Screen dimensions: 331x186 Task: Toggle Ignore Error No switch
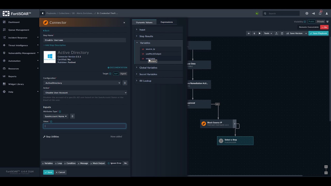125,163
